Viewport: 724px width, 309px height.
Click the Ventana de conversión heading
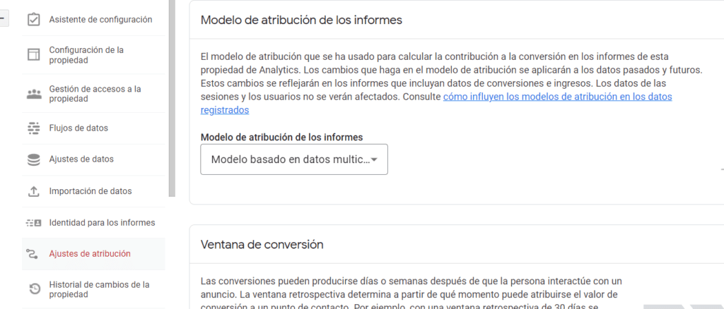click(262, 244)
